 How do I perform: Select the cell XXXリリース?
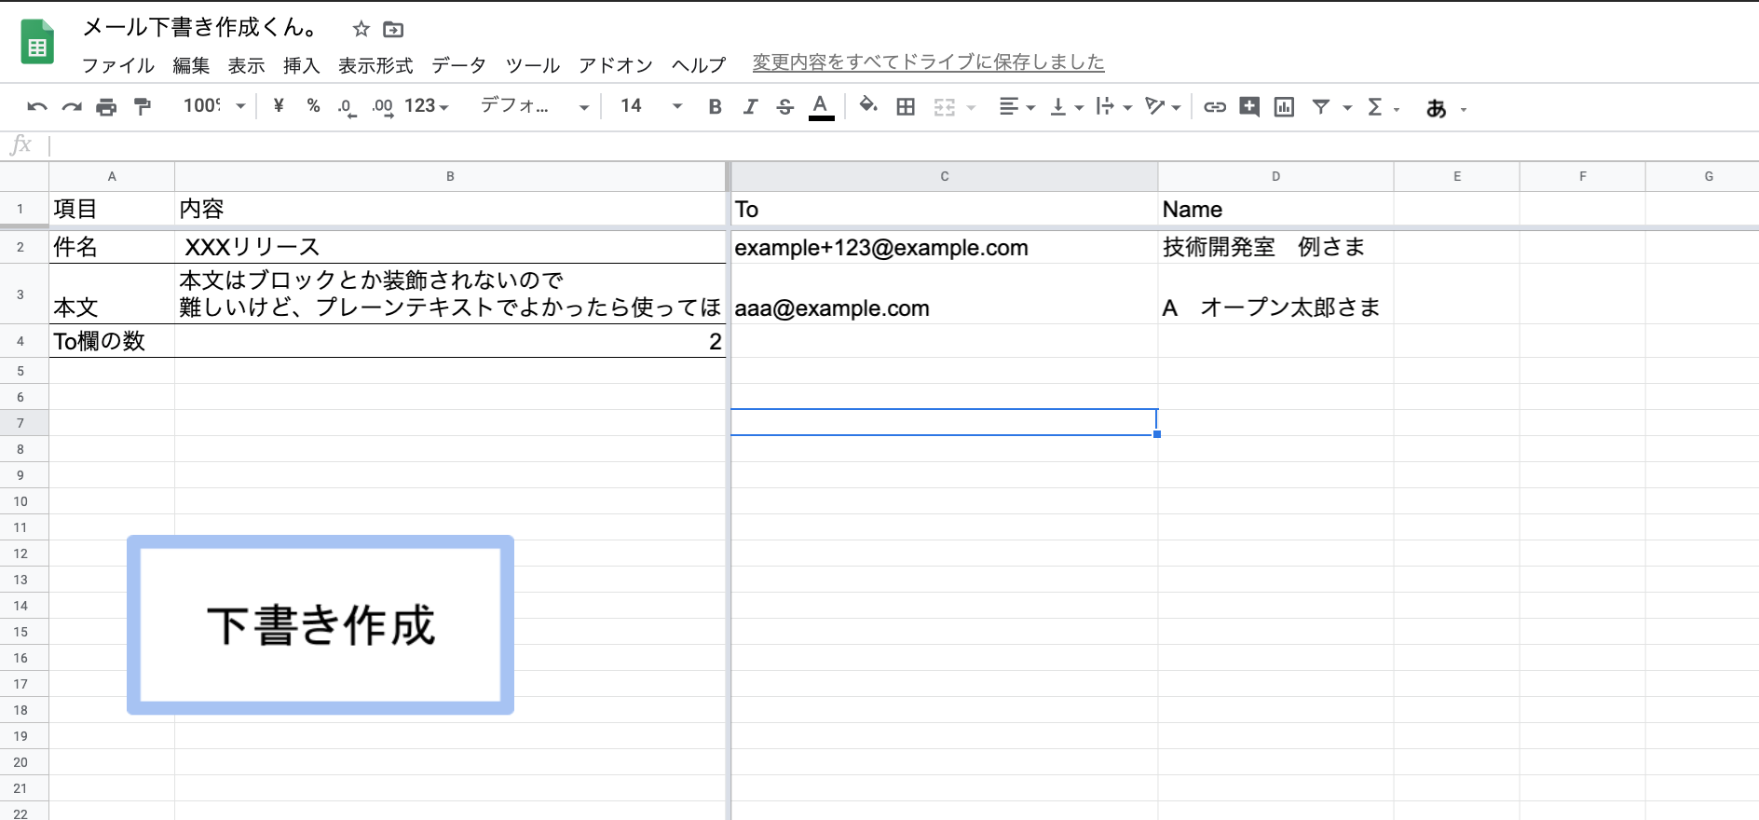450,248
